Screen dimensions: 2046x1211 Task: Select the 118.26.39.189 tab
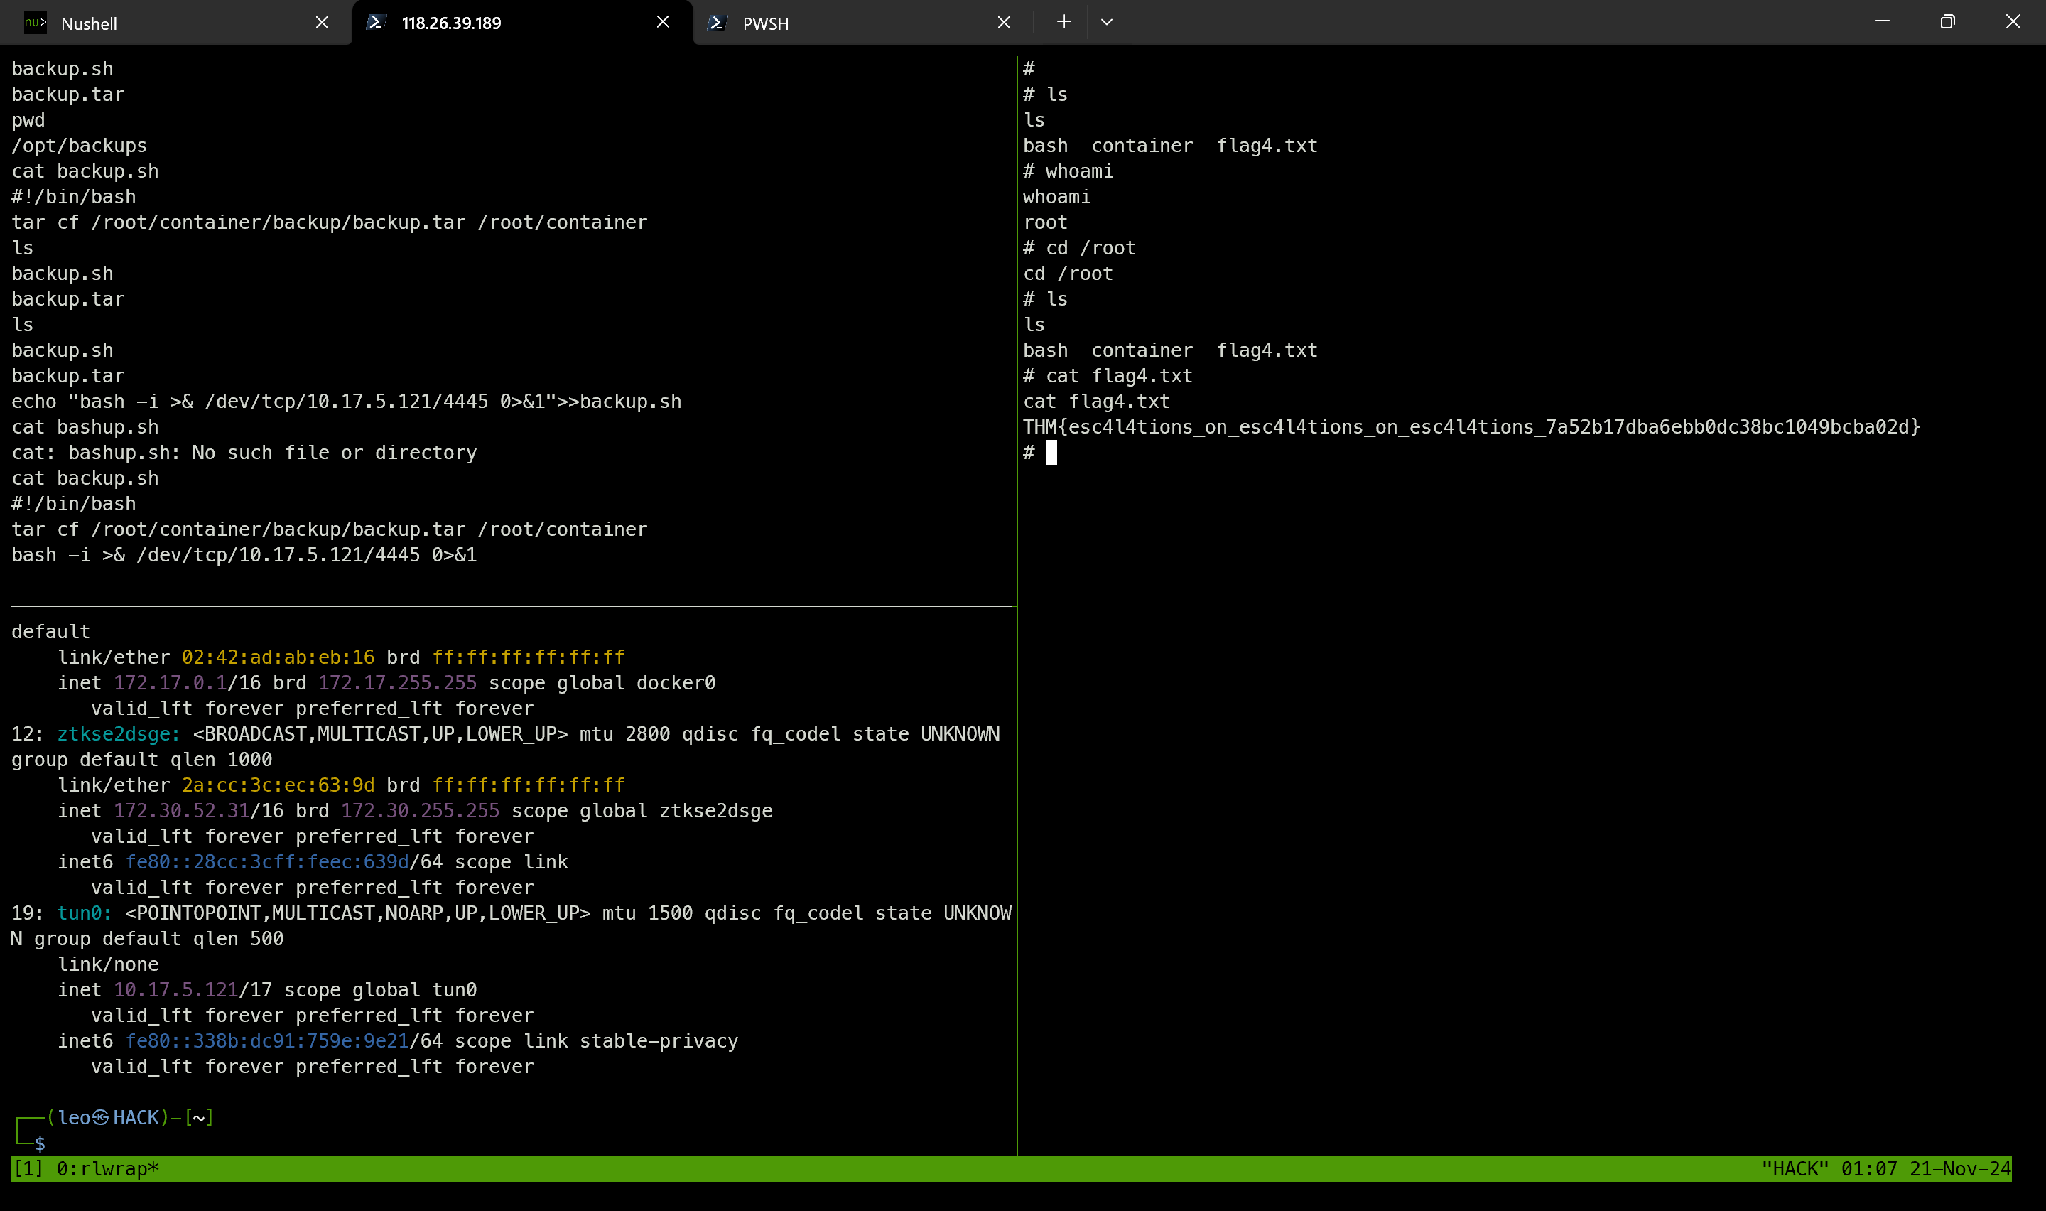coord(522,23)
